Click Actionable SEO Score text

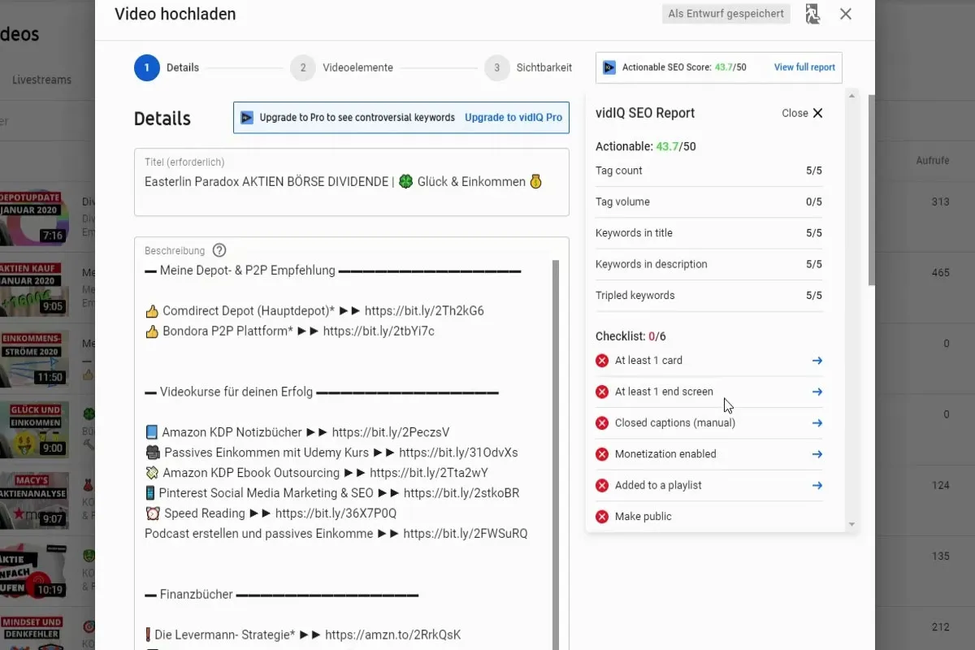[684, 67]
